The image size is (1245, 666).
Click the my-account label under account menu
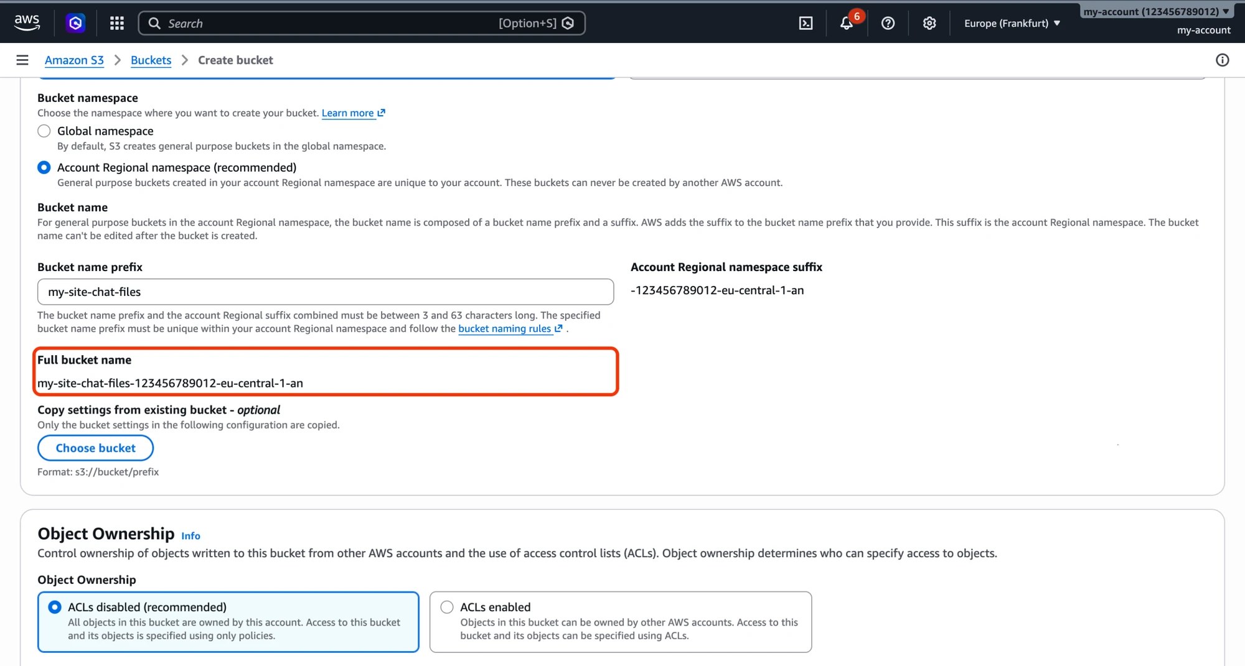(x=1203, y=30)
